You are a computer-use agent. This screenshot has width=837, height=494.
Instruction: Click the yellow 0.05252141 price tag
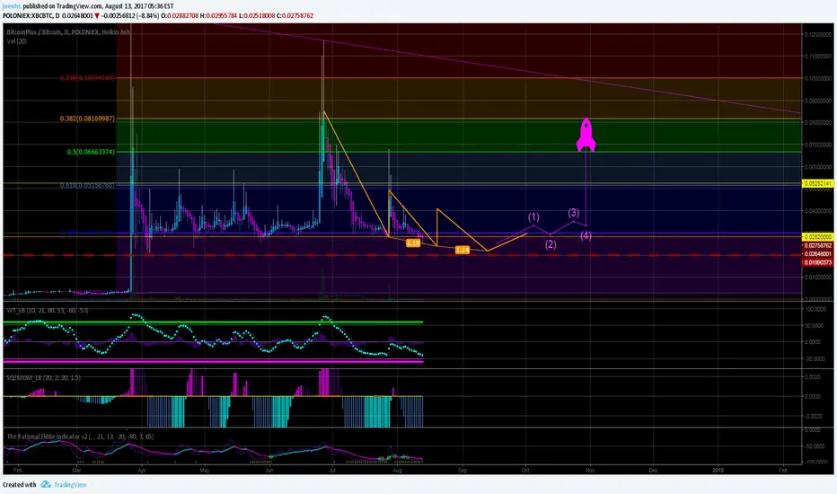(x=818, y=183)
